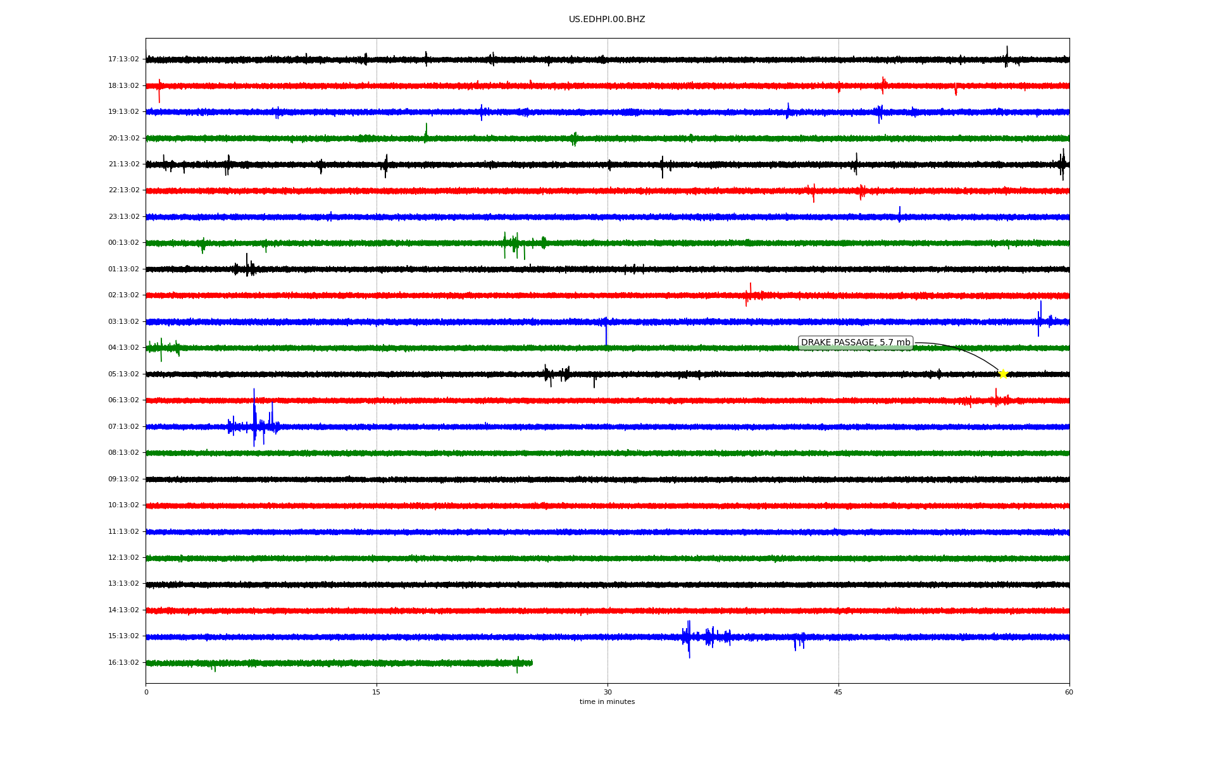
Task: Click the DRAKE PASSAGE, 5.7 mb annotation
Action: [x=856, y=343]
